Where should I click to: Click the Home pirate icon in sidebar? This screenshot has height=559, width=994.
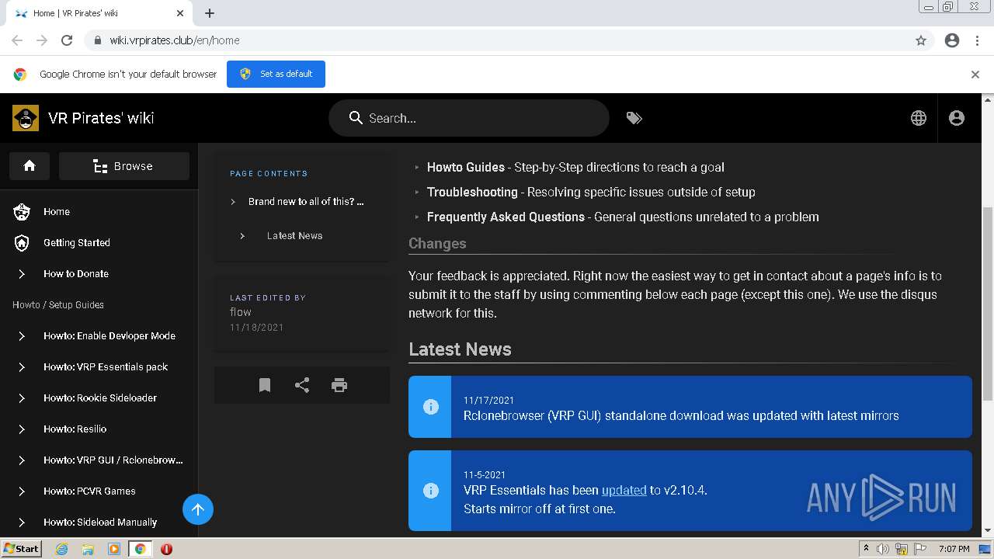coord(22,211)
